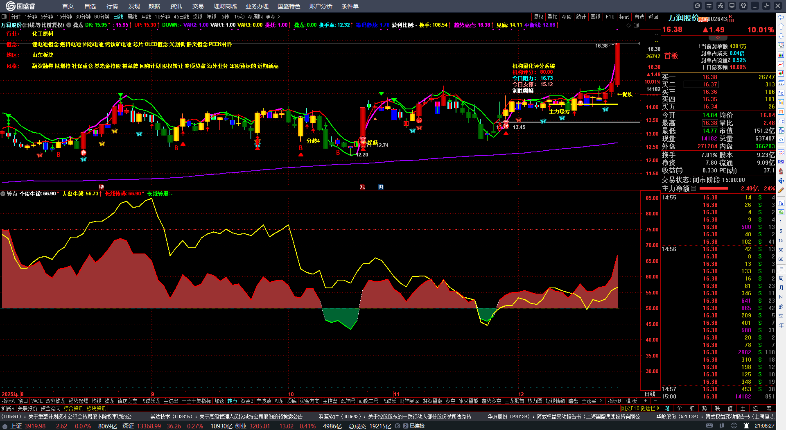Open the 统计 statistics dropdown

[x=581, y=17]
